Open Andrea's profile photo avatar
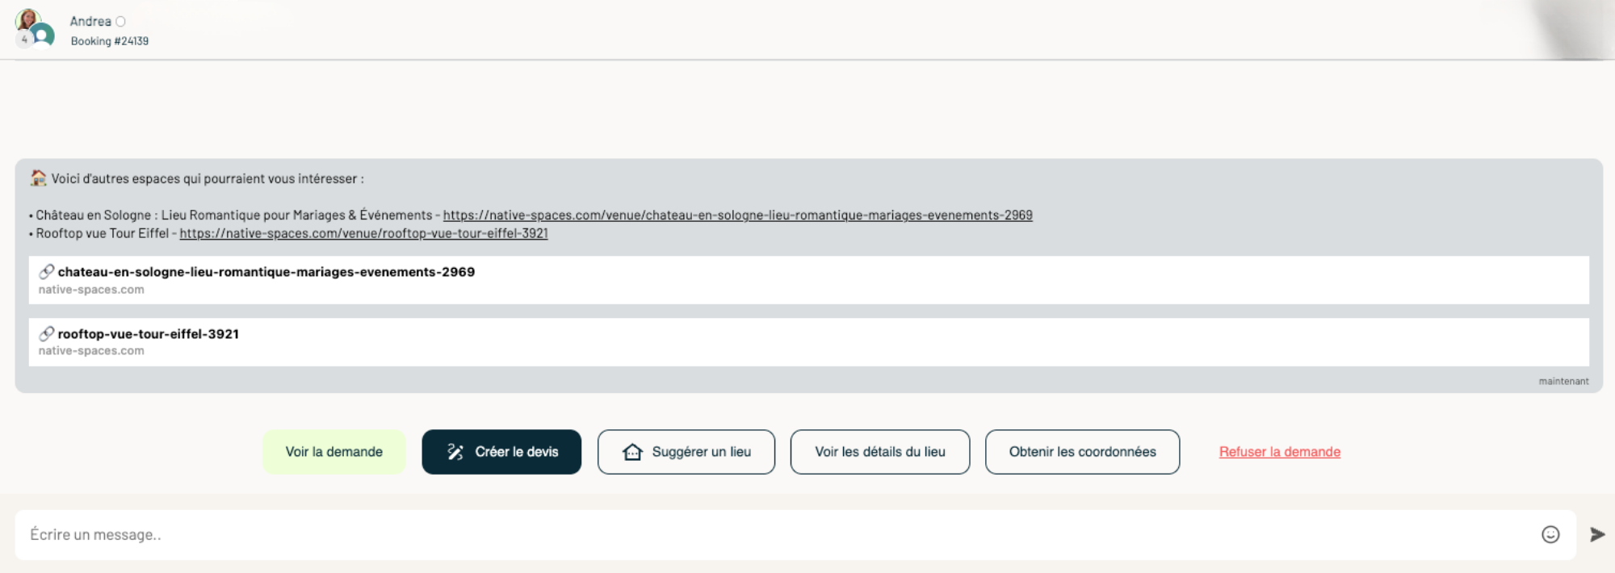 [27, 19]
